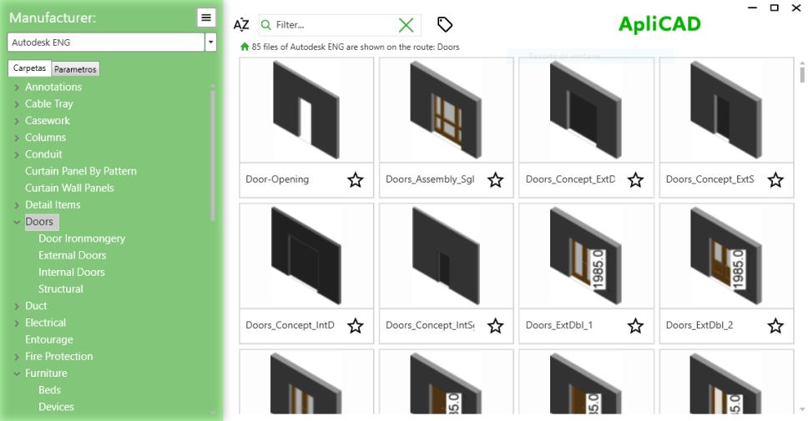
Task: Star the Doors_Assembly_Sgl item
Action: click(x=496, y=179)
